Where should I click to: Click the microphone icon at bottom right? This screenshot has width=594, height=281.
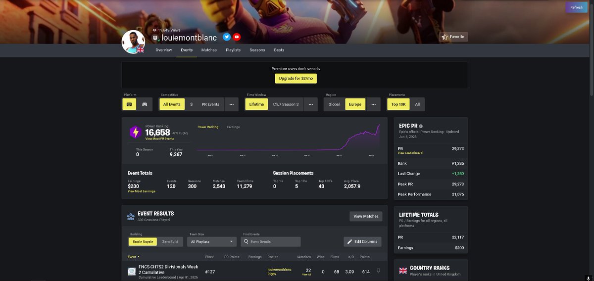[589, 278]
